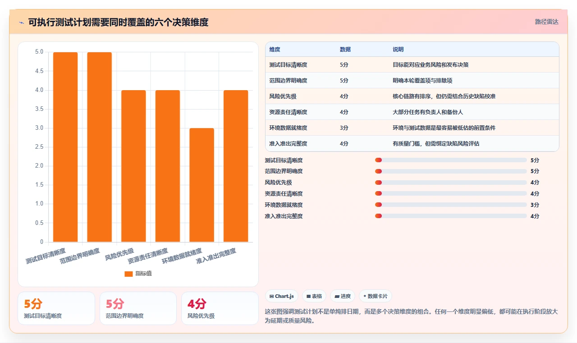Click 范围边界明确度 progress bar

(x=451, y=171)
